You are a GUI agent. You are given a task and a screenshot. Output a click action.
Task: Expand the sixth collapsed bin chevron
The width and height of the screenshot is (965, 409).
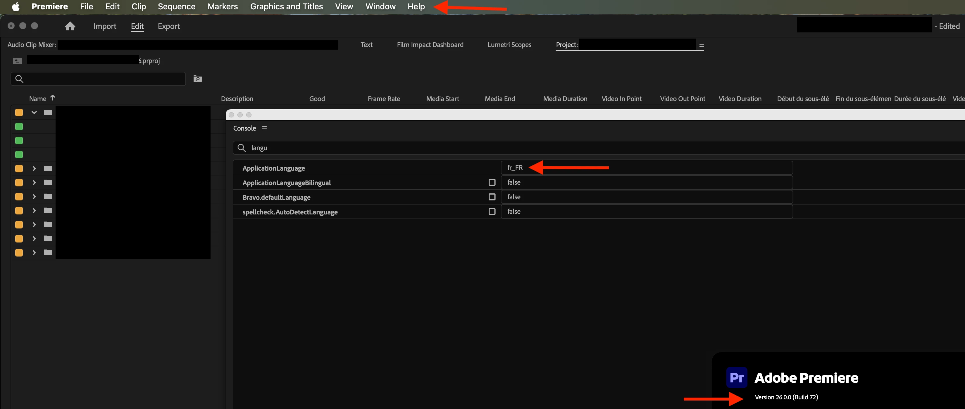(34, 238)
